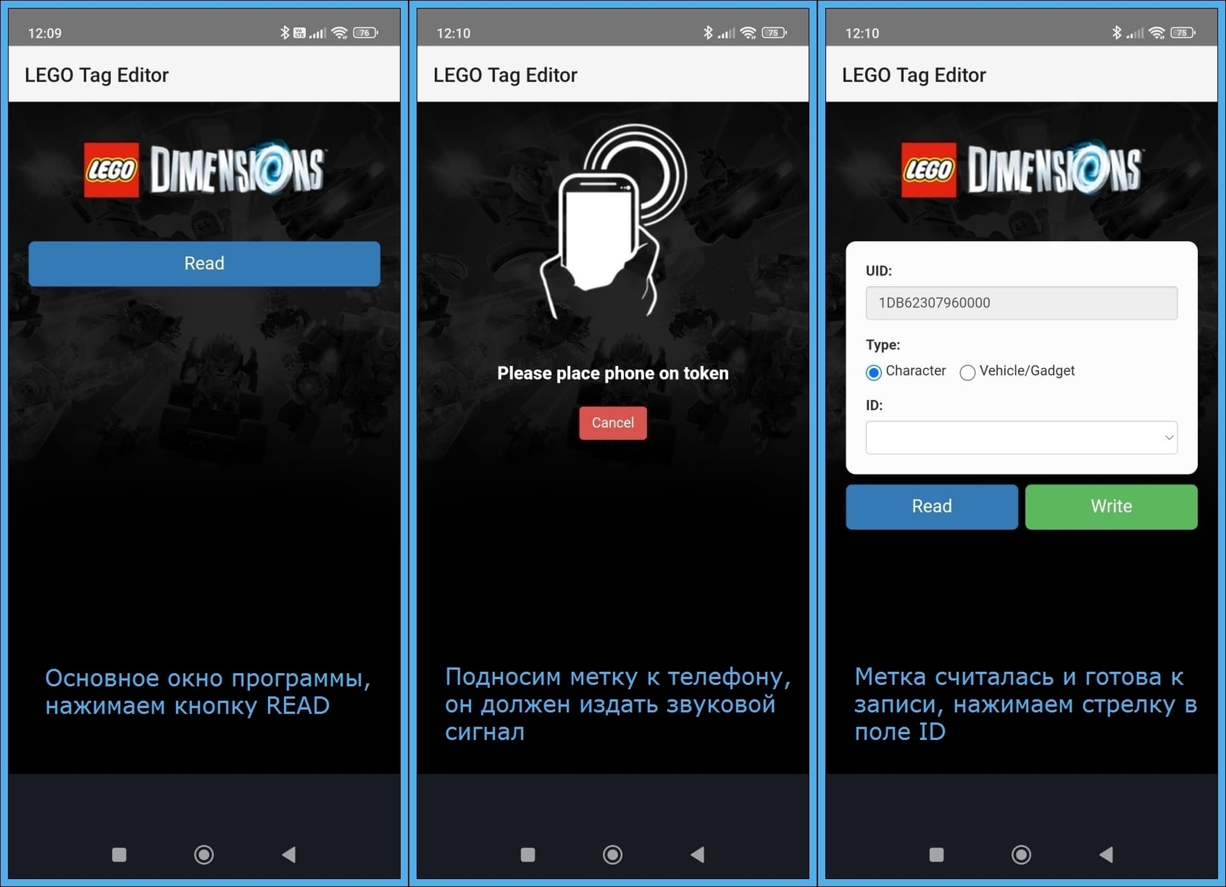The width and height of the screenshot is (1226, 887).
Task: Tap the Read button in the first screen
Action: 204,264
